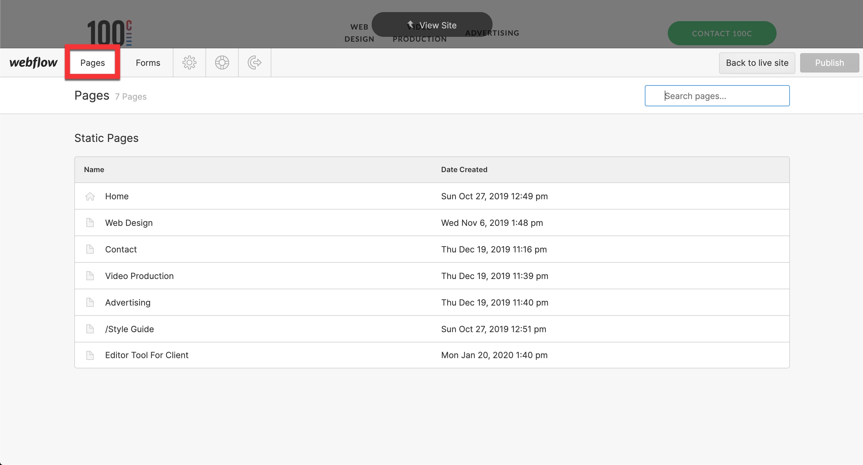Open the WEB DESIGN nav link
The height and width of the screenshot is (465, 863).
[x=359, y=33]
